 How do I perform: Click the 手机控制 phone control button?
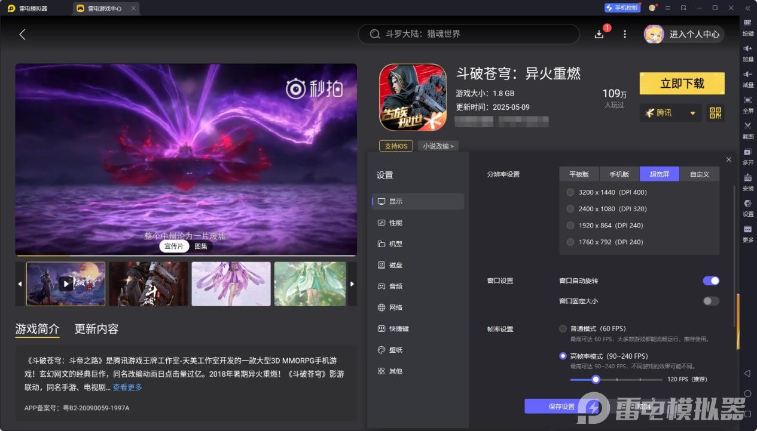[622, 8]
